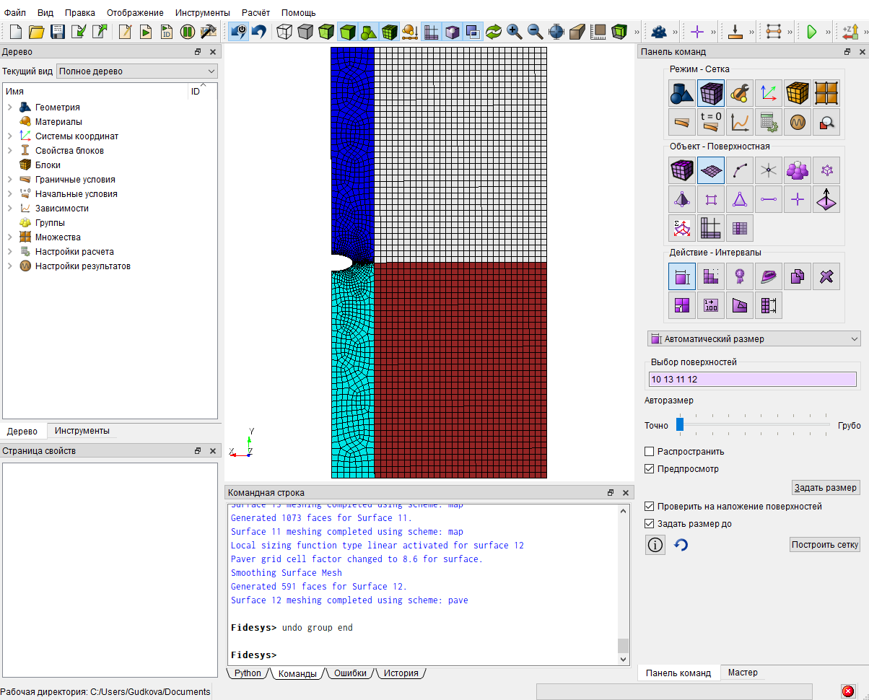Open the Текущий вид dropdown
This screenshot has width=869, height=700.
pos(137,71)
